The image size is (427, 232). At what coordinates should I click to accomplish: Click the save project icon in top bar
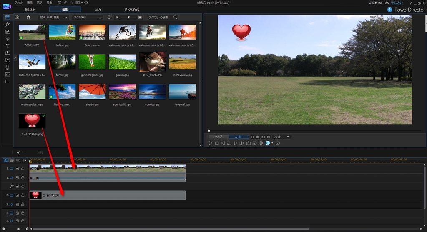pos(59,3)
